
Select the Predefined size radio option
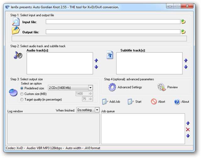[x=22, y=88]
